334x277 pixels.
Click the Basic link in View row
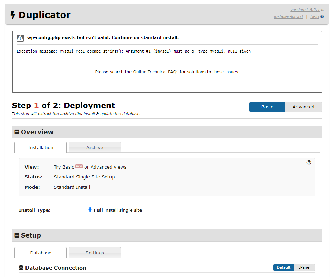point(68,167)
